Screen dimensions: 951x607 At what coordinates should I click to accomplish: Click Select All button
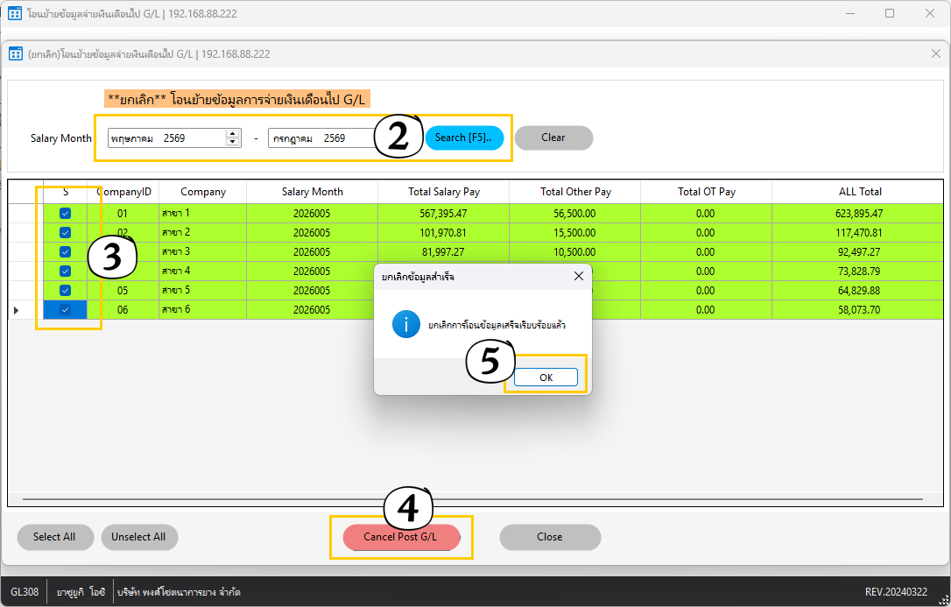point(54,537)
